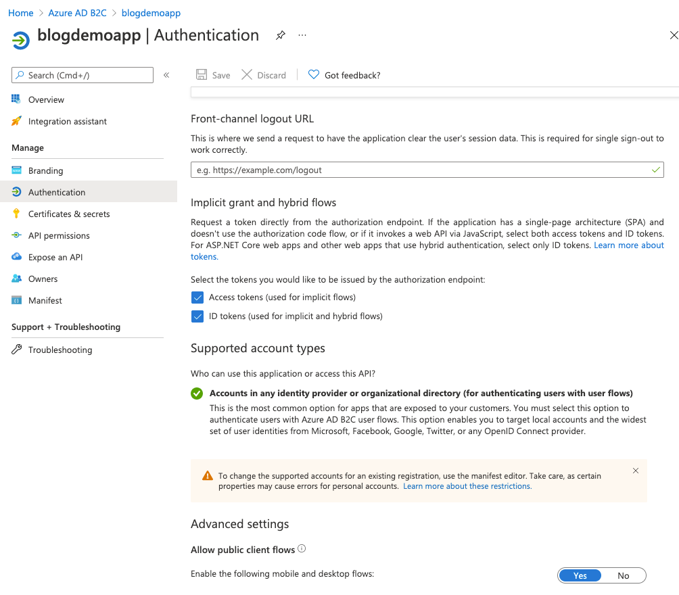Click Got feedback? link text
679x595 pixels.
(x=352, y=75)
